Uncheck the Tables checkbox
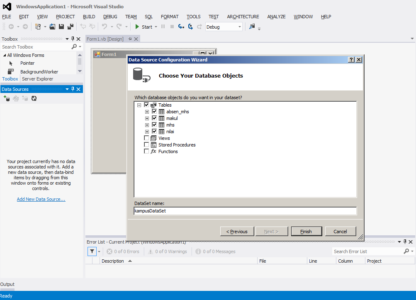 [146, 105]
